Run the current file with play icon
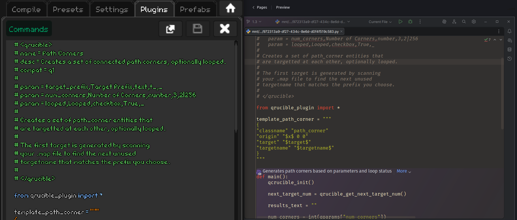 pyautogui.click(x=401, y=22)
